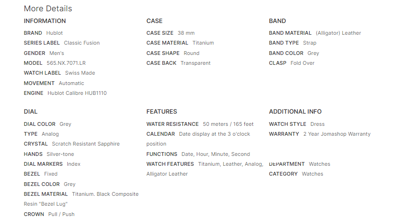This screenshot has height=224, width=401.
Task: Click the model number 565.NX.7071.LR
Action: [x=66, y=63]
